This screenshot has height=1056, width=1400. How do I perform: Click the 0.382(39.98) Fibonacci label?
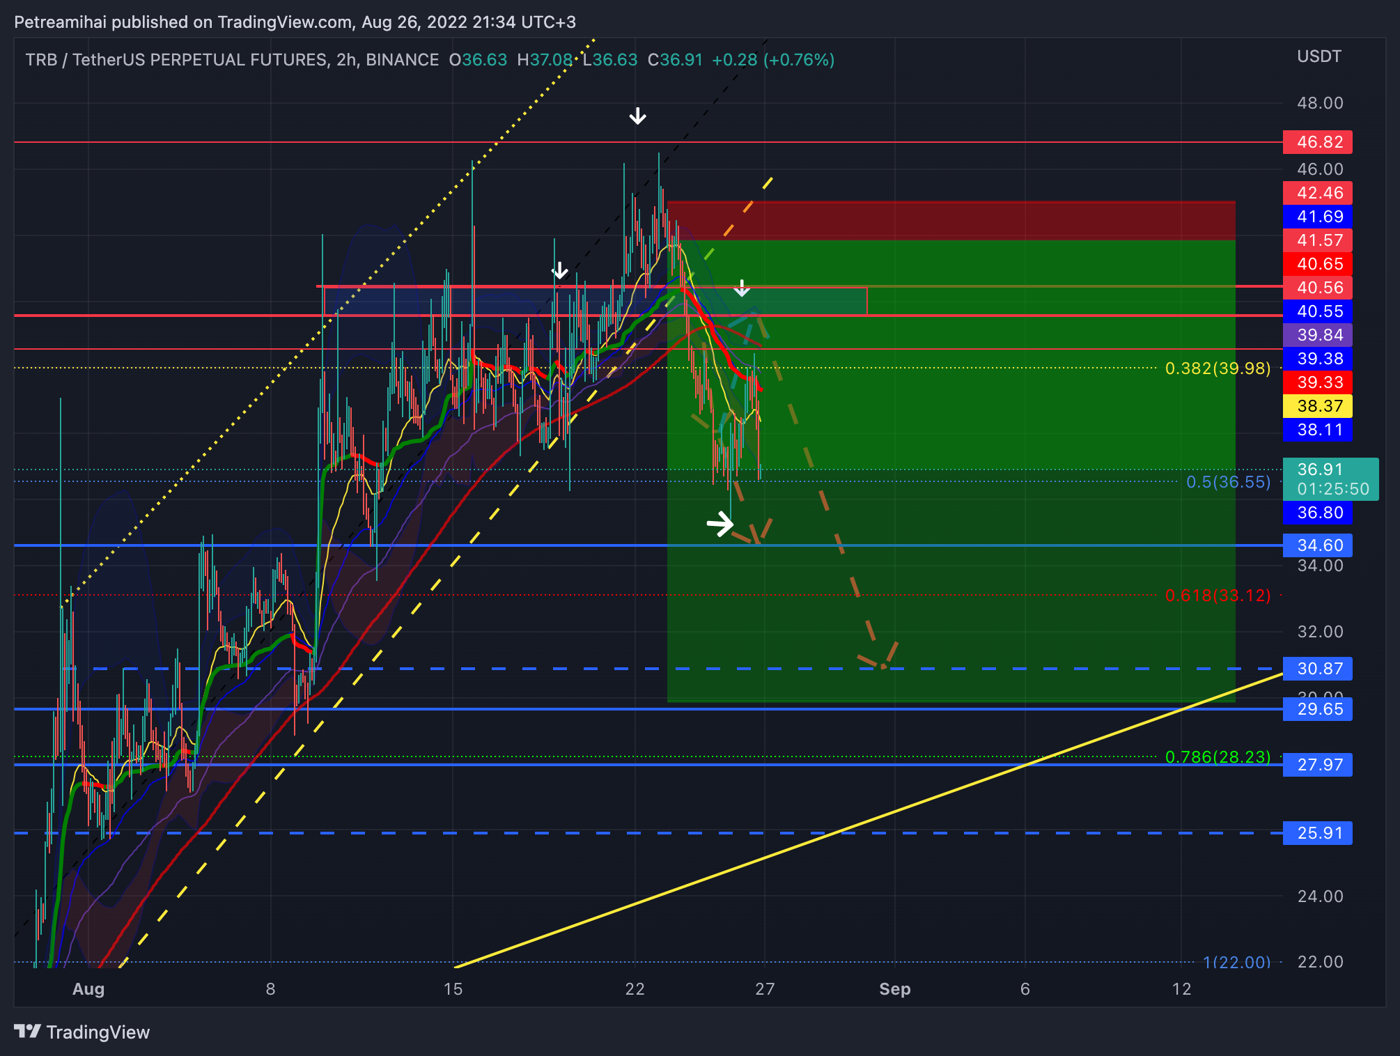1218,368
